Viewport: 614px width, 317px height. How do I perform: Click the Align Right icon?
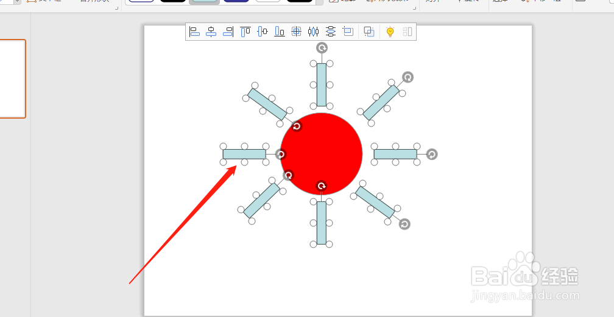[x=228, y=32]
